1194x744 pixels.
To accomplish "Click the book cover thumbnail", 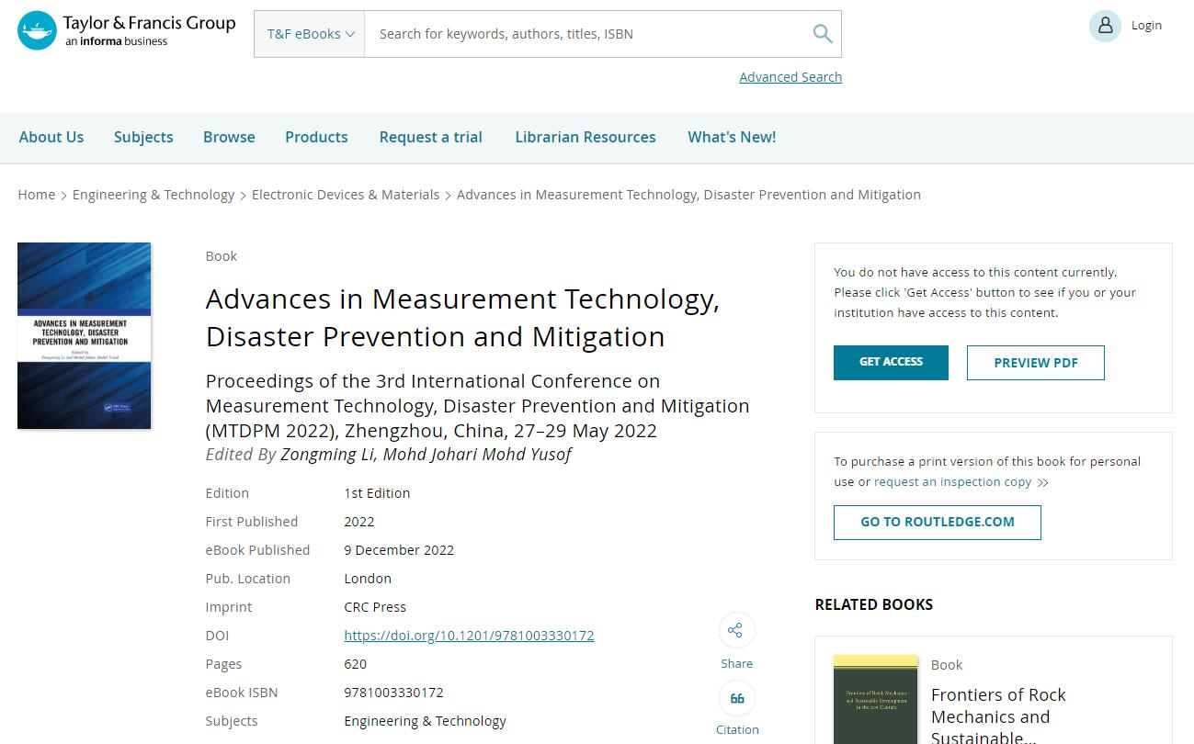I will (85, 335).
